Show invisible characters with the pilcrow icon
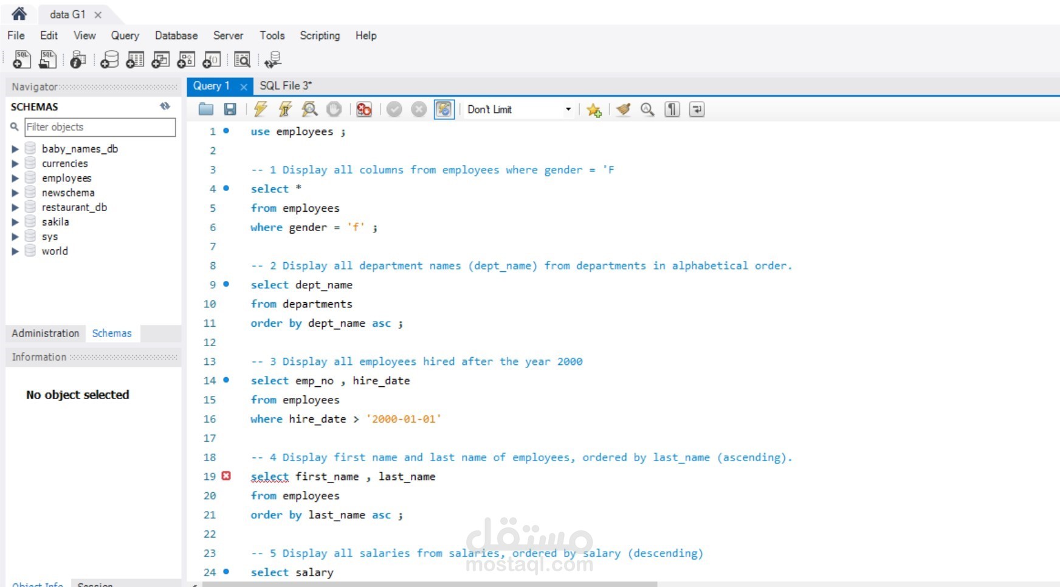Image resolution: width=1060 pixels, height=587 pixels. 671,109
